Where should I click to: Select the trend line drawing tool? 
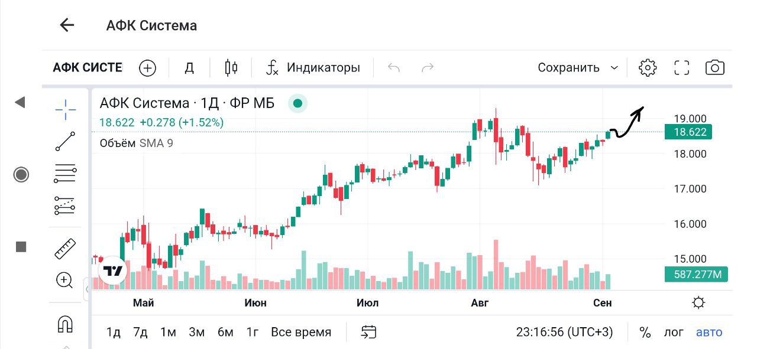pos(65,142)
